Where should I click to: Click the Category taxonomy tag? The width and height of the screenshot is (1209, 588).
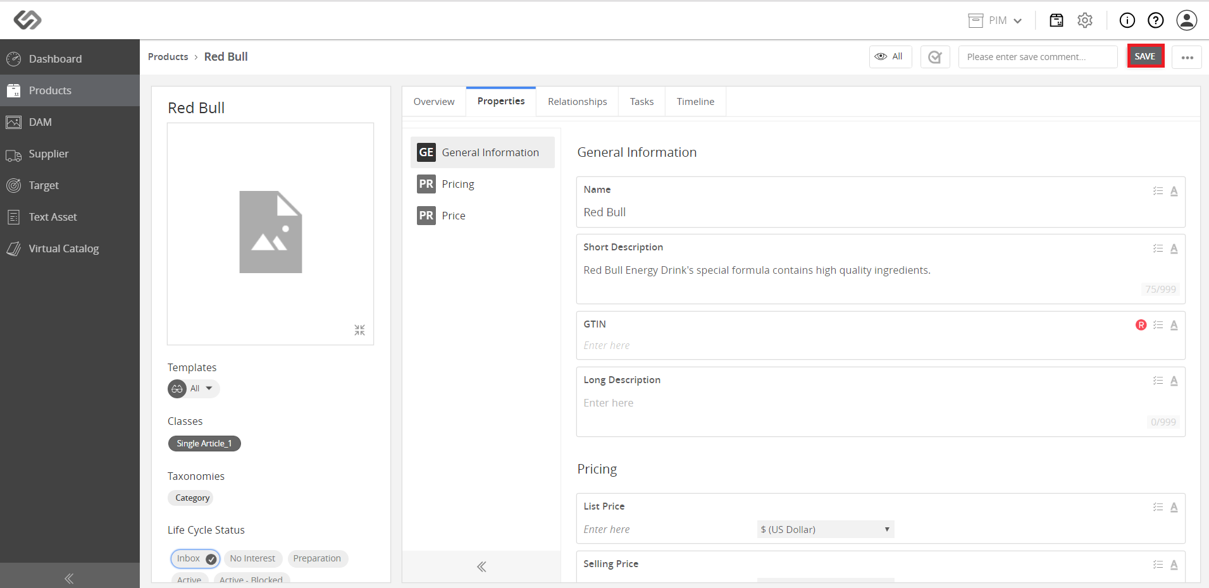point(192,498)
